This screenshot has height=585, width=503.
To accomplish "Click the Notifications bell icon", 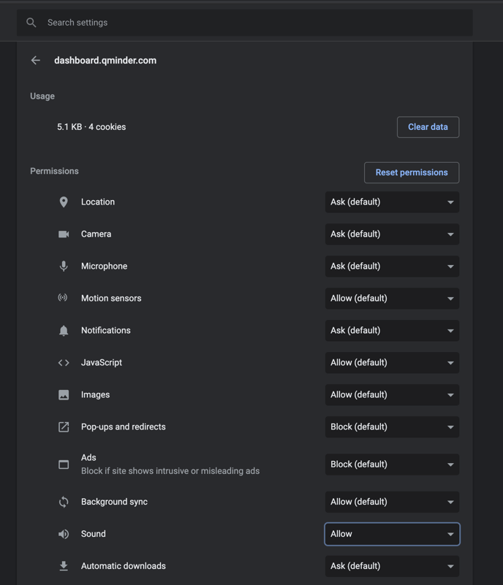I will pyautogui.click(x=64, y=330).
